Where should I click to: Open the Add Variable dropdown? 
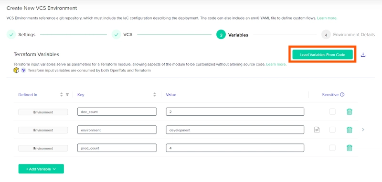tap(41, 169)
